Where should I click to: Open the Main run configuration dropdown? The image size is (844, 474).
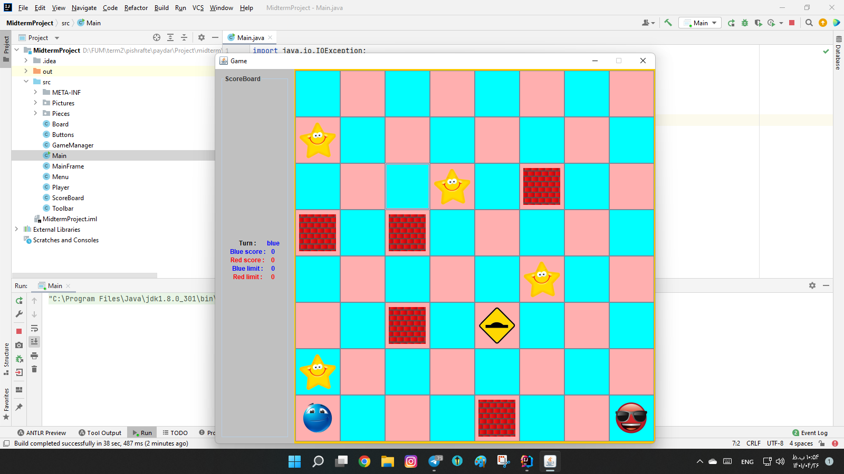700,23
